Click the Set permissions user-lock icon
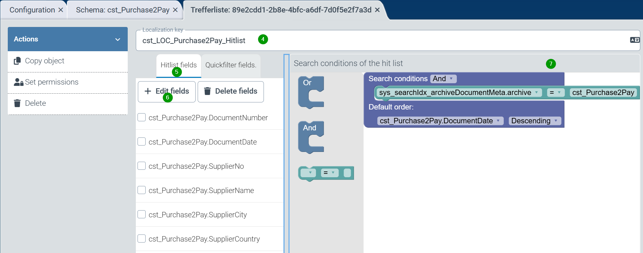 pyautogui.click(x=18, y=82)
